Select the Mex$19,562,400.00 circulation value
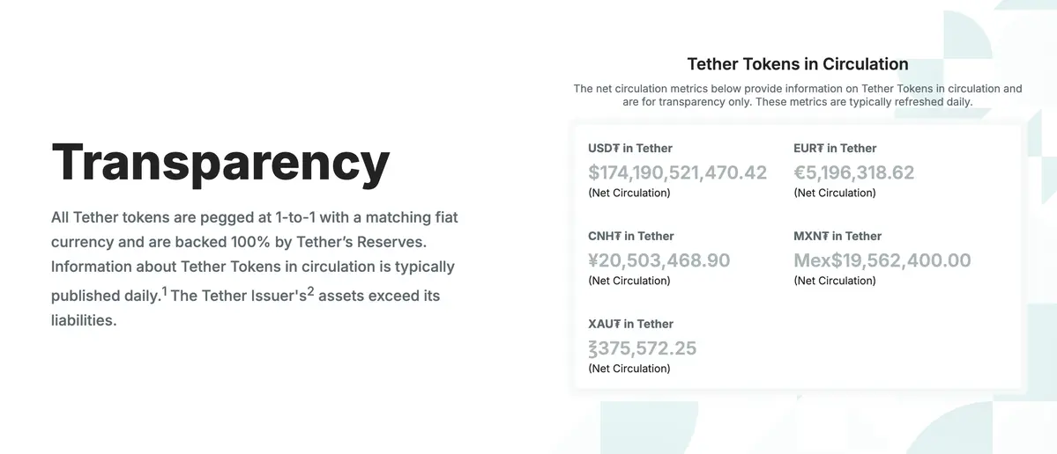 pos(882,260)
